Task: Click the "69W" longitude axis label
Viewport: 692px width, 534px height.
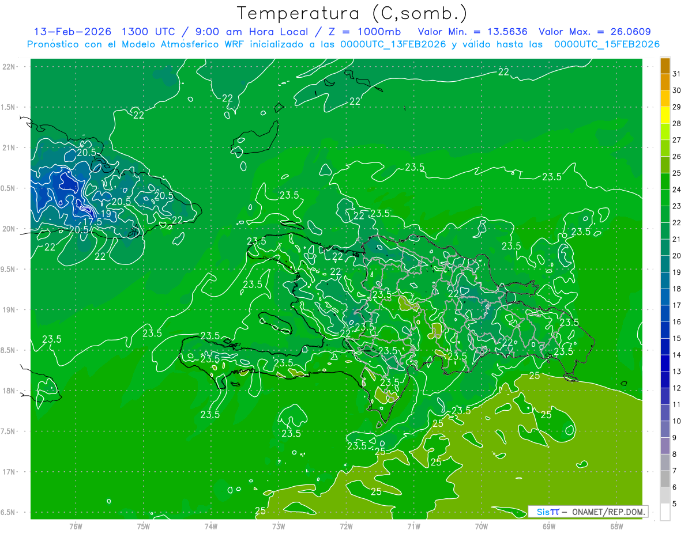Action: click(x=549, y=526)
